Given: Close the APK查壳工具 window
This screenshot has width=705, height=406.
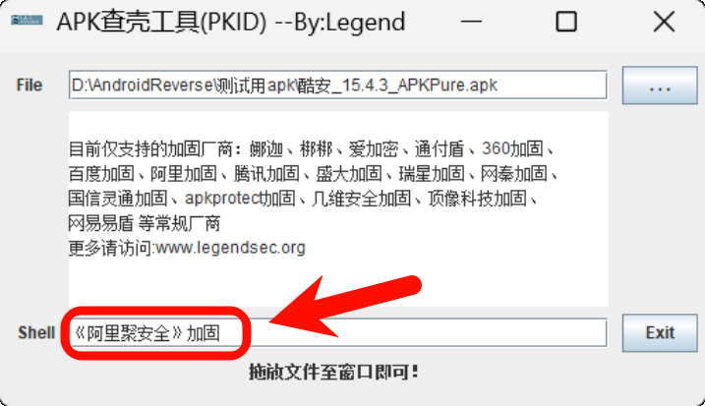Looking at the screenshot, I should (x=664, y=22).
